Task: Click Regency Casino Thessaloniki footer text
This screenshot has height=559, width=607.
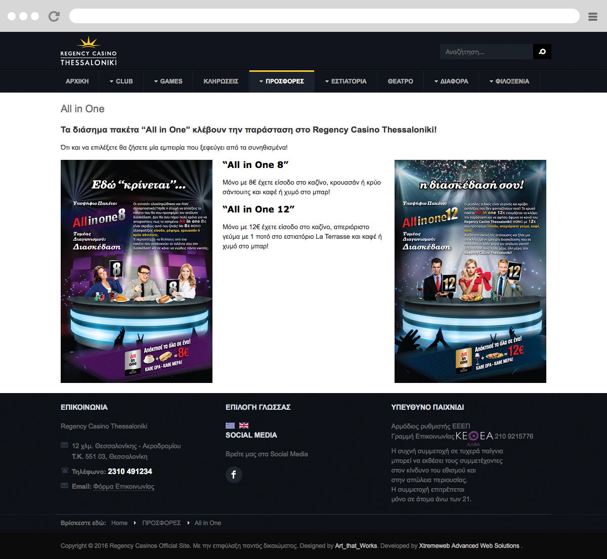Action: tap(104, 426)
